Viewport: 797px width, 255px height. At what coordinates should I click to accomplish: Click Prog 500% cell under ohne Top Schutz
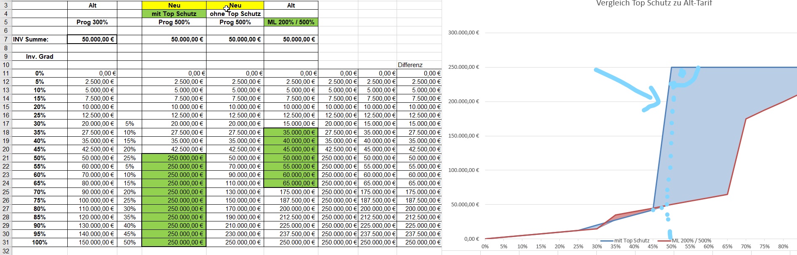point(235,22)
